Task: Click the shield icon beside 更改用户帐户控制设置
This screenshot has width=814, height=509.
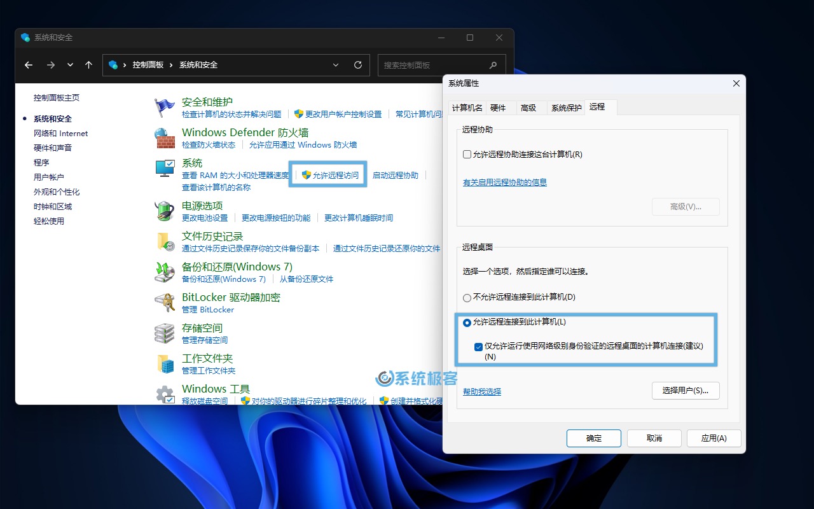Action: pyautogui.click(x=298, y=114)
